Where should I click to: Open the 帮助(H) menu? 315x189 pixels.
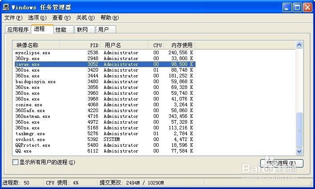[110, 18]
